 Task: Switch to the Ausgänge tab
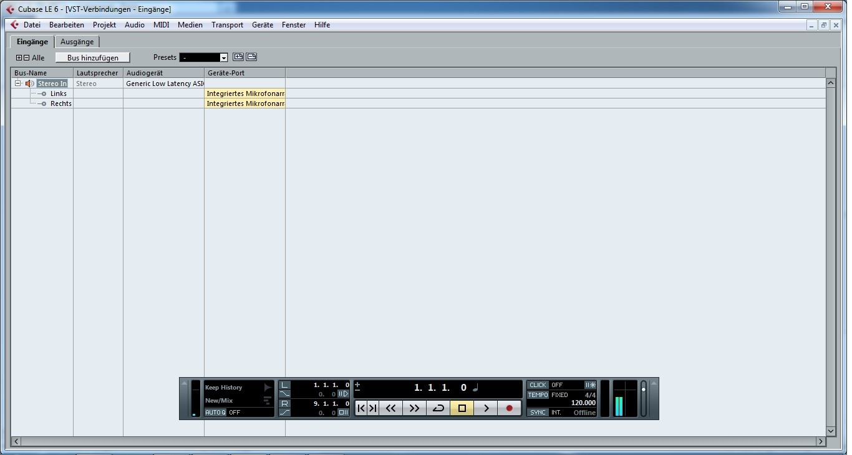pyautogui.click(x=77, y=42)
